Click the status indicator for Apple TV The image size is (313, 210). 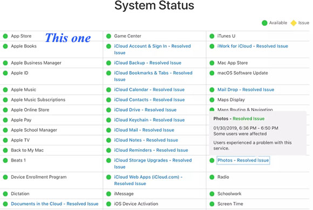click(x=5, y=140)
